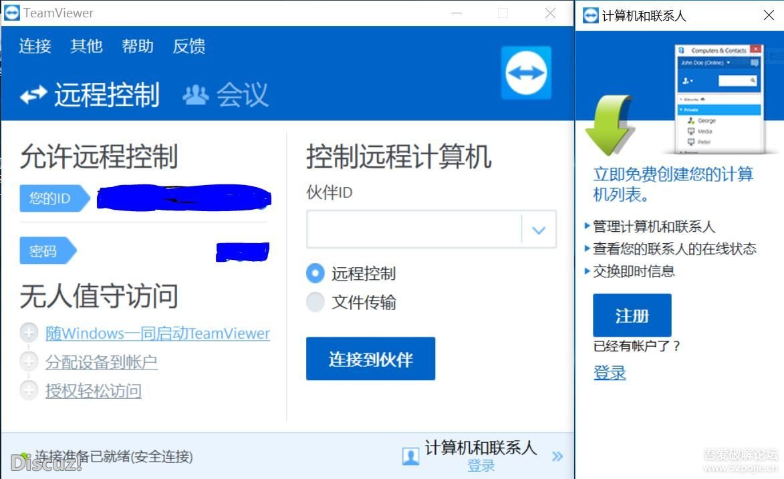This screenshot has height=479, width=784.
Task: Click the plus icon beside 分配设备到帐户
Action: point(29,361)
